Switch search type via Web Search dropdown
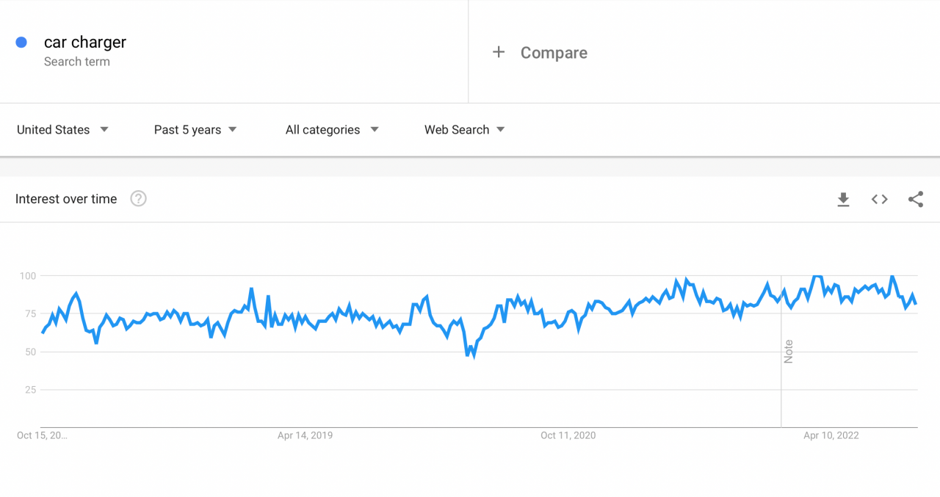940x497 pixels. click(x=463, y=129)
